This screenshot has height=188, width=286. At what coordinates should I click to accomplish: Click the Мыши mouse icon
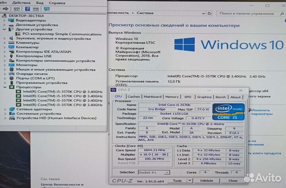point(12,69)
